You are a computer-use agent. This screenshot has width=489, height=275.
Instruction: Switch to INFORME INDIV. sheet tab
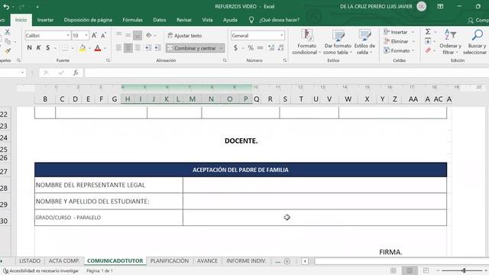coord(246,261)
